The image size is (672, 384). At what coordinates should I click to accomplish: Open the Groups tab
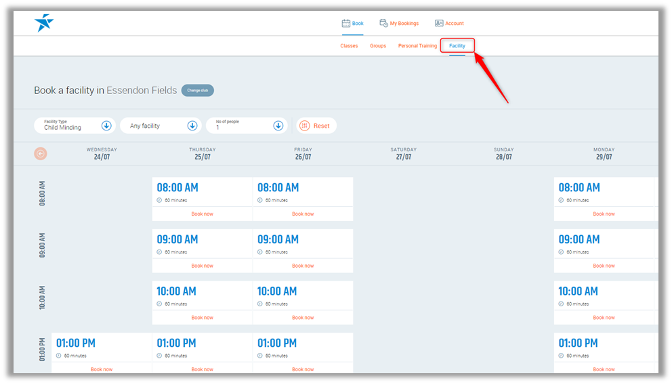[x=378, y=46]
